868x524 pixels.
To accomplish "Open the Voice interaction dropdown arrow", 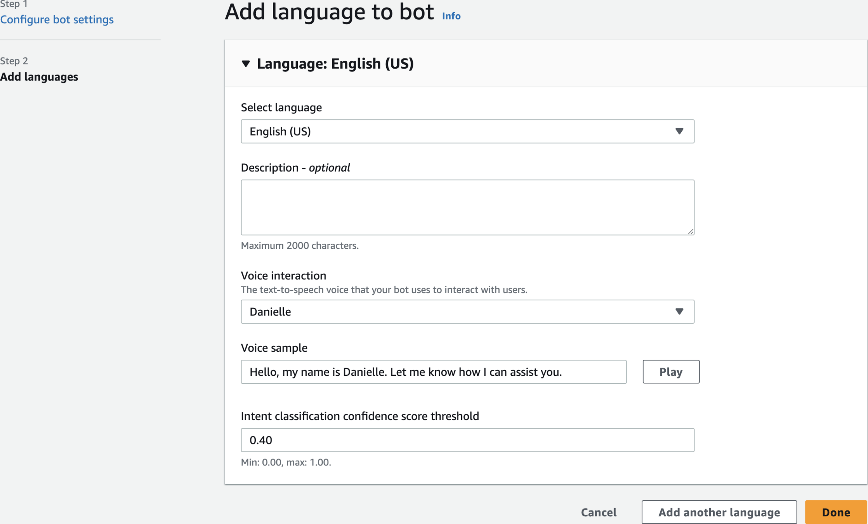I will coord(679,311).
